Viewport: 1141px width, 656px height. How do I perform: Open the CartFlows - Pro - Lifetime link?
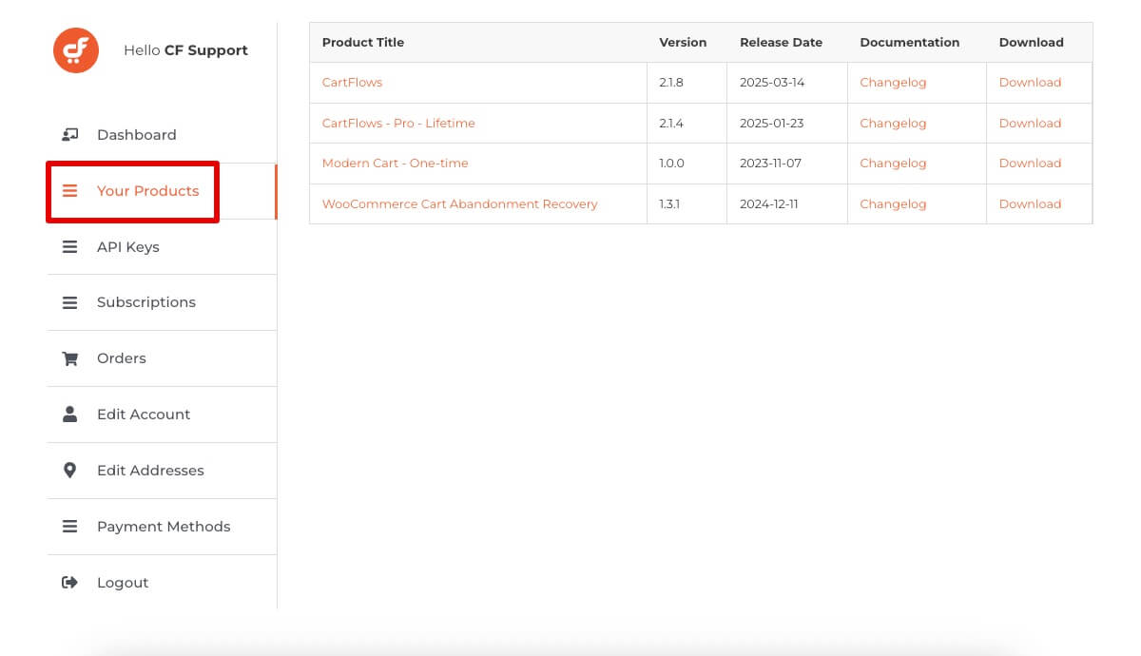click(398, 124)
